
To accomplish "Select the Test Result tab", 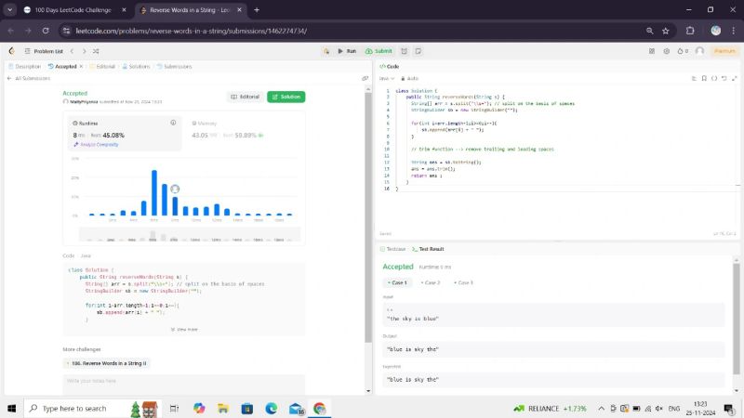I will [428, 249].
